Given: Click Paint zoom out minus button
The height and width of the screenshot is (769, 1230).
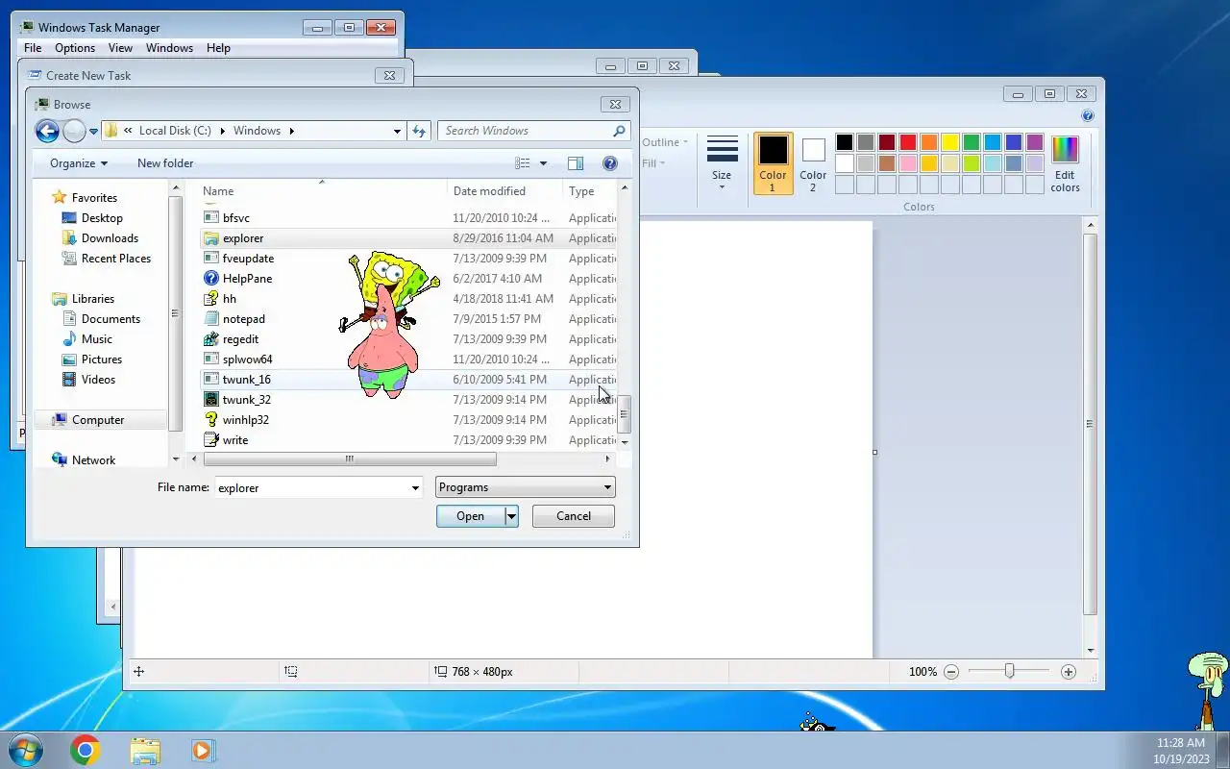Looking at the screenshot, I should click(951, 672).
